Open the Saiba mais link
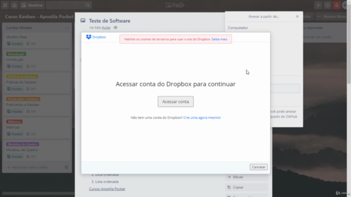Viewport: 351px width, 197px height. (219, 39)
